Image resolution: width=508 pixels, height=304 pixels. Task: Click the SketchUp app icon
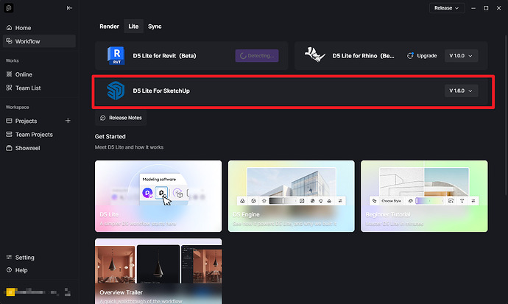click(116, 91)
